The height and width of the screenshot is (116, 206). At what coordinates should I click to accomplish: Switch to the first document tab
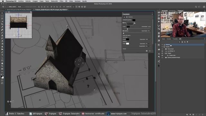pyautogui.click(x=19, y=10)
